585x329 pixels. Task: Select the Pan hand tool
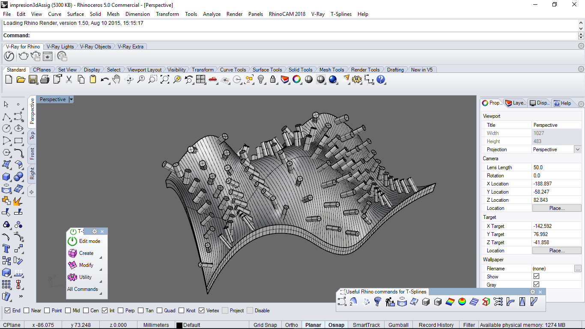coord(116,79)
